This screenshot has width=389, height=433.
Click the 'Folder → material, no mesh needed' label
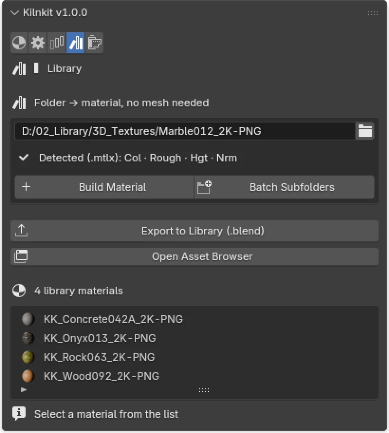pyautogui.click(x=121, y=103)
